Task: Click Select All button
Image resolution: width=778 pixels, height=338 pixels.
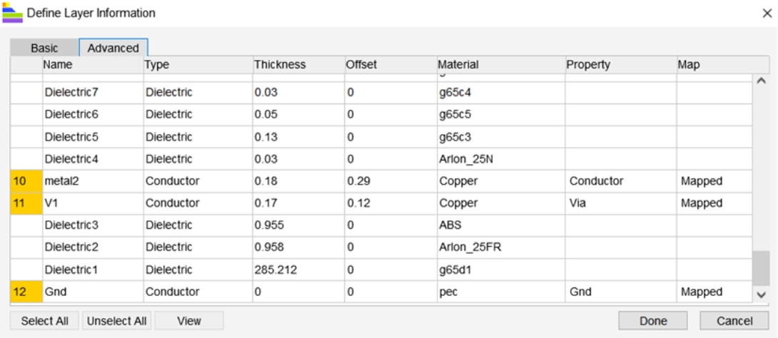Action: (x=45, y=321)
